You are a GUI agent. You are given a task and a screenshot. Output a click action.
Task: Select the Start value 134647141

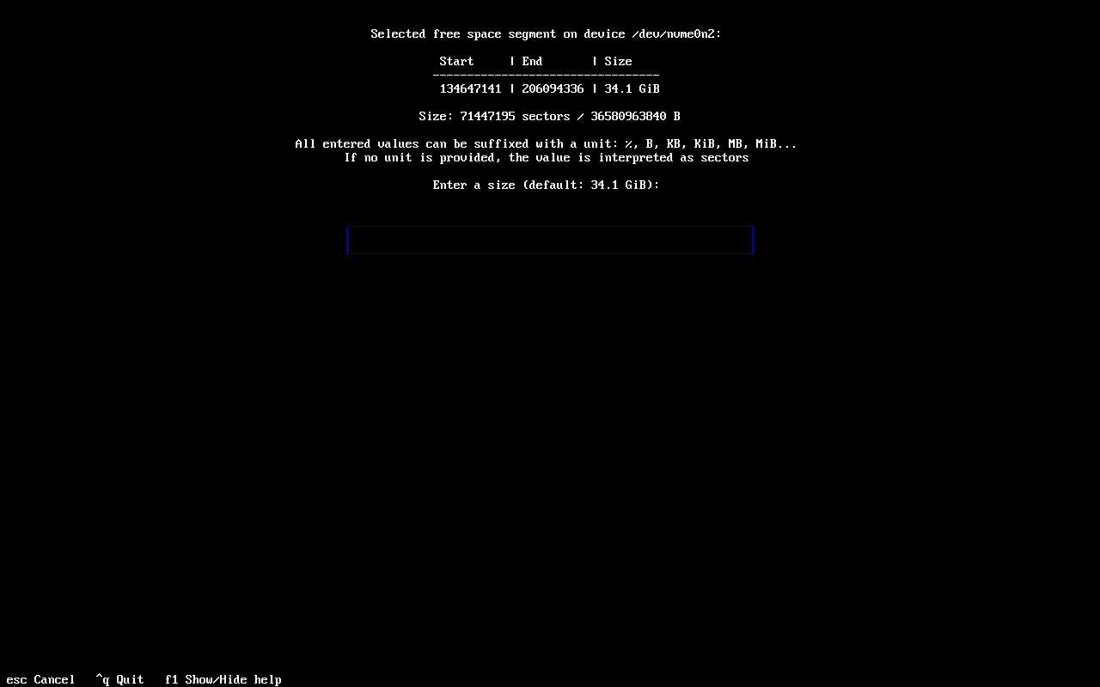point(470,88)
